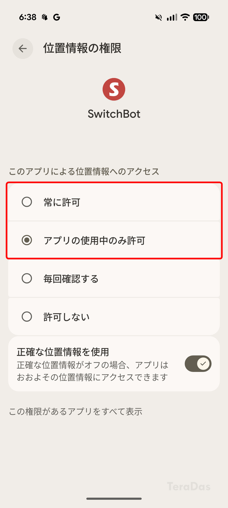Tap the 6:38 clock in the status bar
The image size is (228, 508).
tap(27, 17)
